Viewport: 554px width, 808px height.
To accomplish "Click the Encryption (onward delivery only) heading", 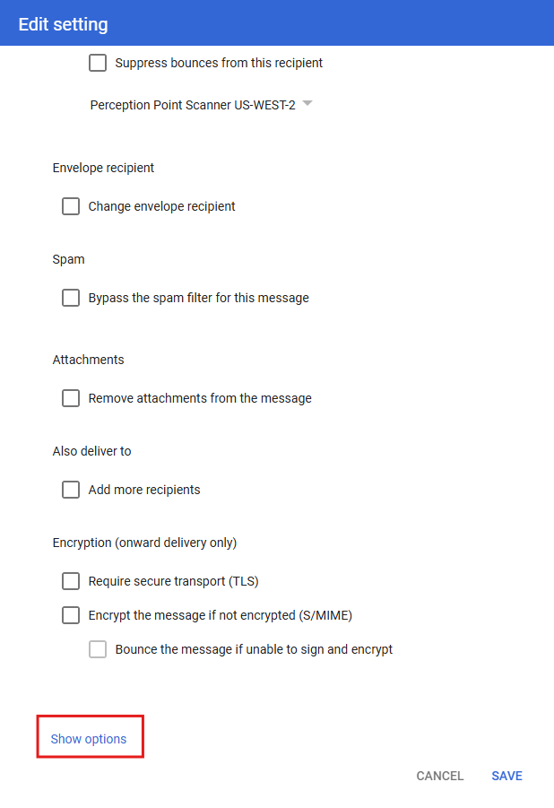I will (x=144, y=543).
